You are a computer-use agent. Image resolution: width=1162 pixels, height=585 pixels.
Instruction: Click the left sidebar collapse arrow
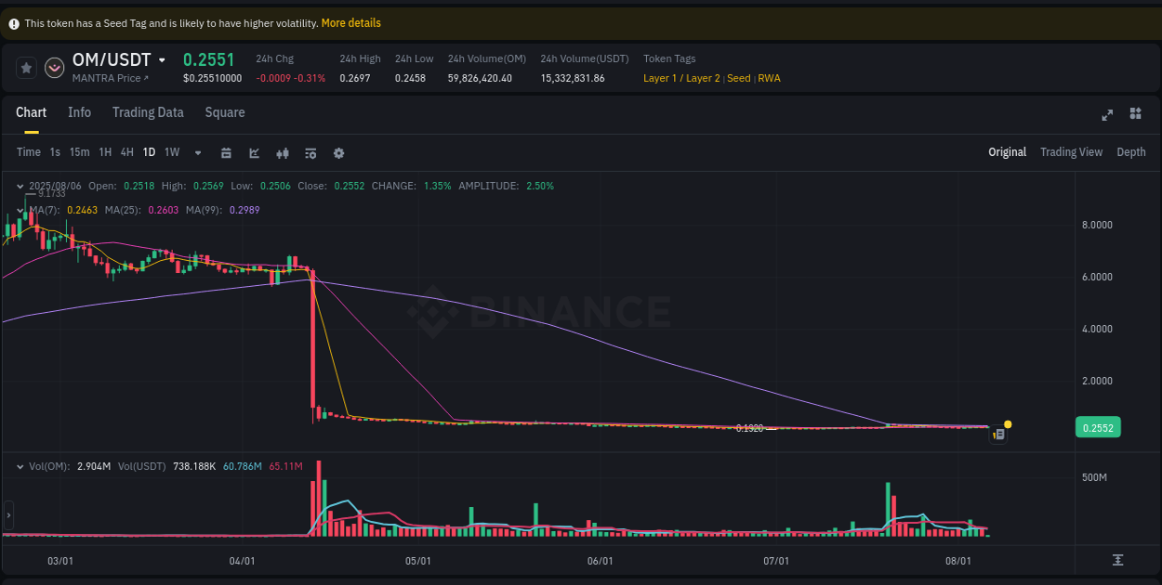(7, 513)
